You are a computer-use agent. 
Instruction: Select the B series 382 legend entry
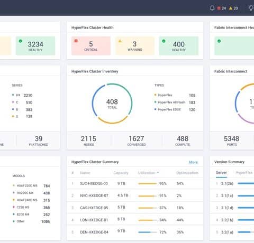tap(22, 109)
